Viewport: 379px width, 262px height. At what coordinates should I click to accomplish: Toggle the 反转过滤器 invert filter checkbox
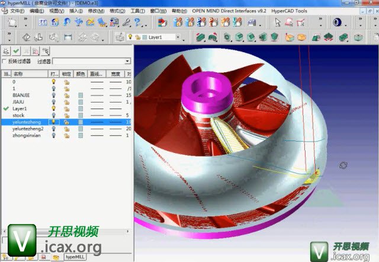click(x=4, y=62)
